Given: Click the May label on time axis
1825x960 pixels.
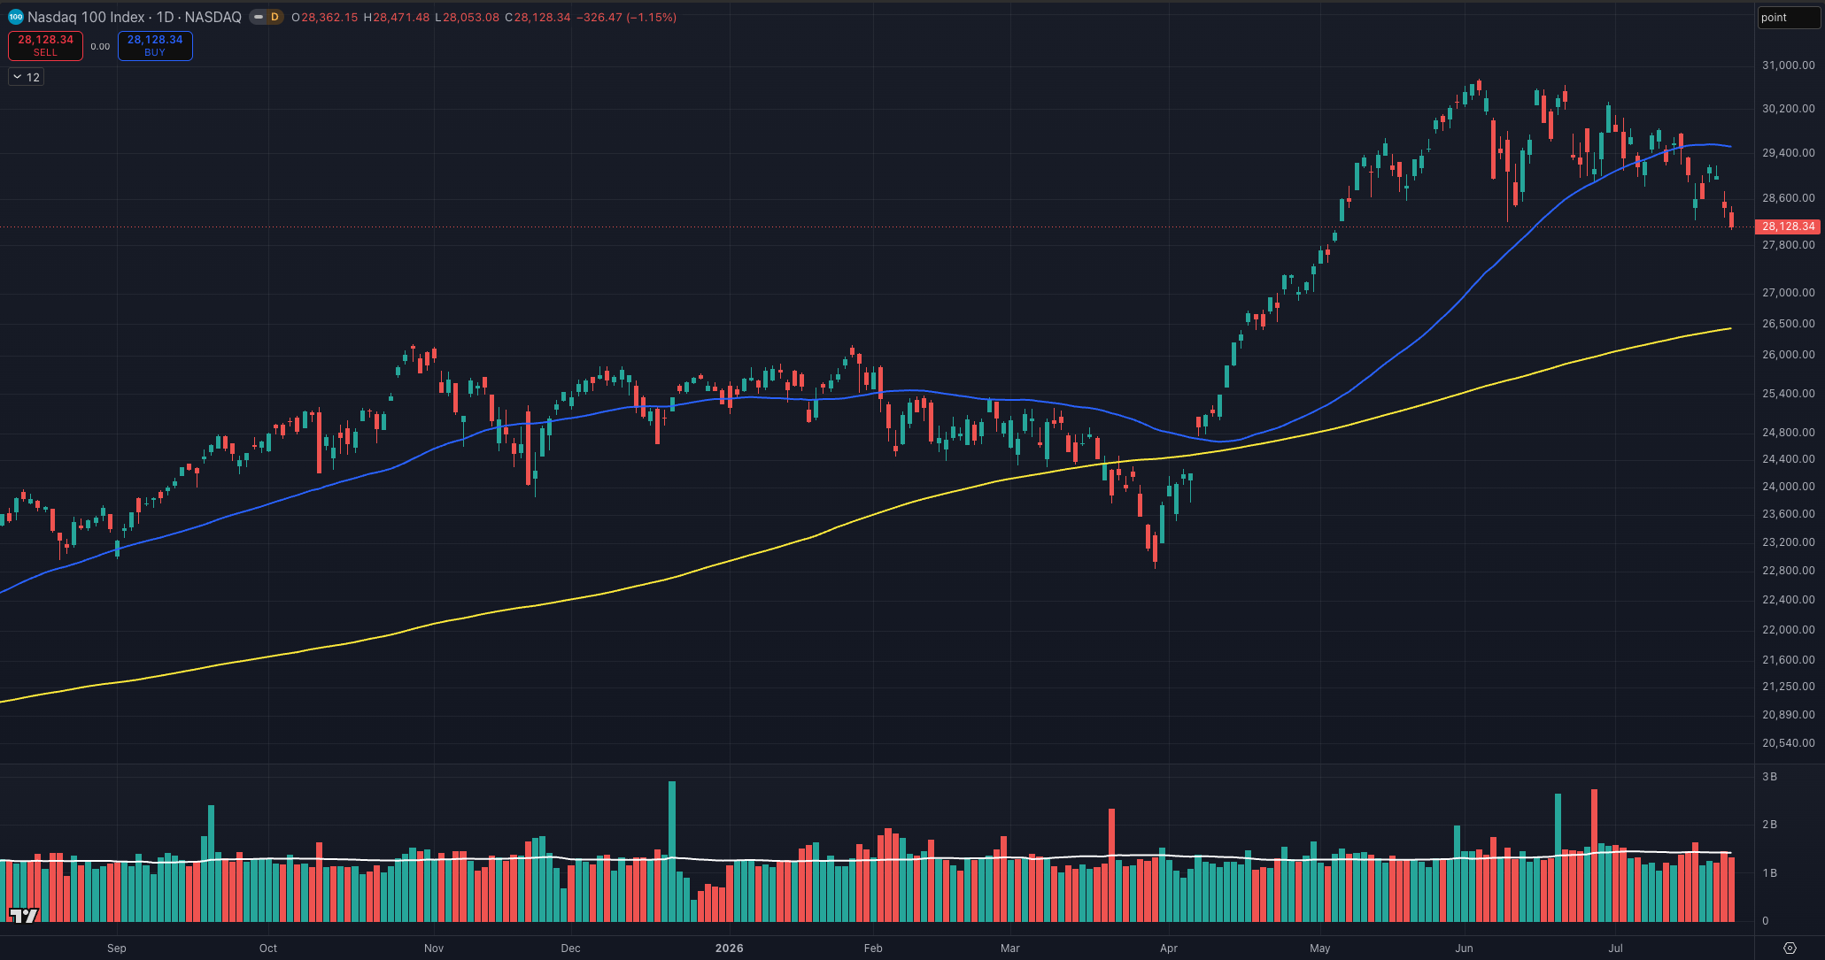Looking at the screenshot, I should [x=1320, y=948].
